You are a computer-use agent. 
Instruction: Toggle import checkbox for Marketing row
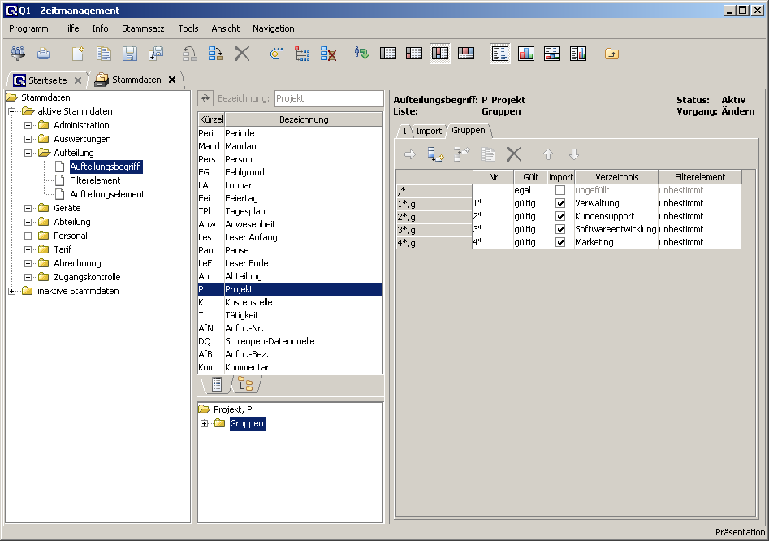[559, 242]
